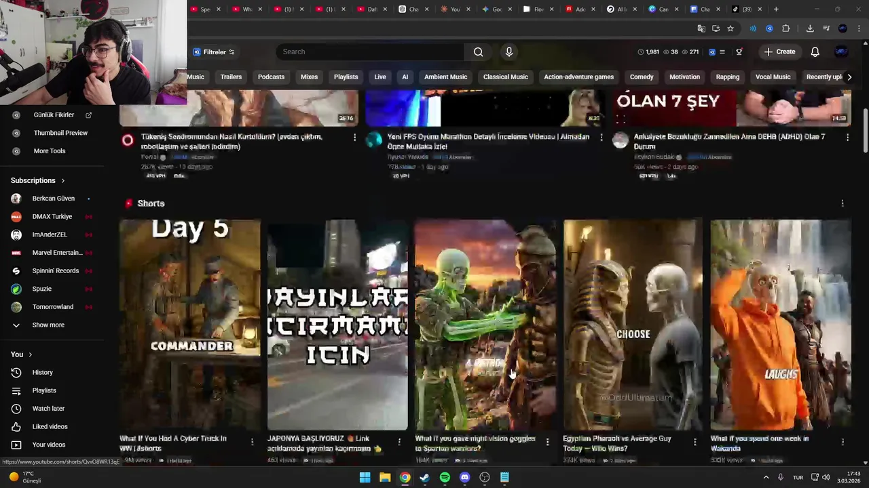
Task: Open Discord from the taskbar
Action: tap(464, 477)
